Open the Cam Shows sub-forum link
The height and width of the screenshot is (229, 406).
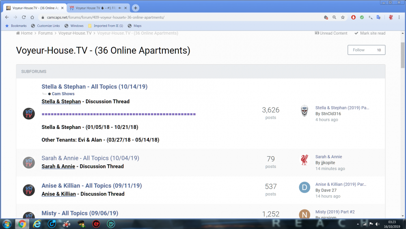(63, 94)
